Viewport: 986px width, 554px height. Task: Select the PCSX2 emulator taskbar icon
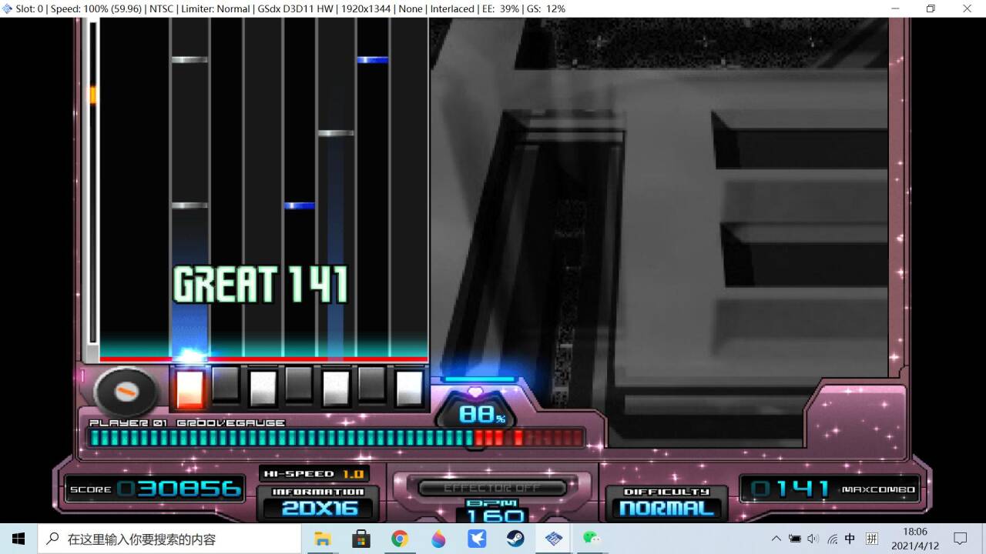pyautogui.click(x=554, y=539)
